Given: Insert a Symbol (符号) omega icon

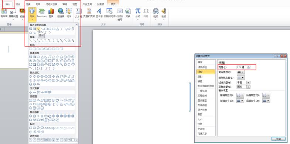Looking at the screenshot, I should (x=146, y=13).
